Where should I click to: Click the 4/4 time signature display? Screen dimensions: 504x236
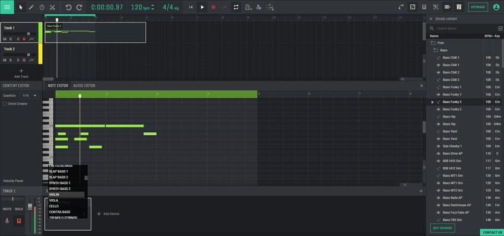pos(170,7)
